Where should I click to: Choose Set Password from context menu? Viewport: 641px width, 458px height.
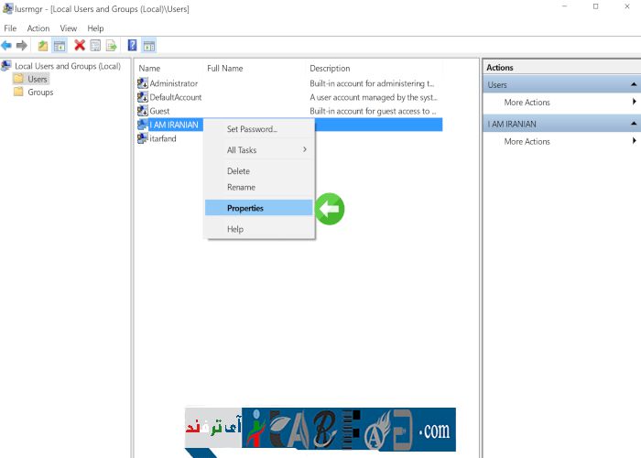(x=252, y=129)
